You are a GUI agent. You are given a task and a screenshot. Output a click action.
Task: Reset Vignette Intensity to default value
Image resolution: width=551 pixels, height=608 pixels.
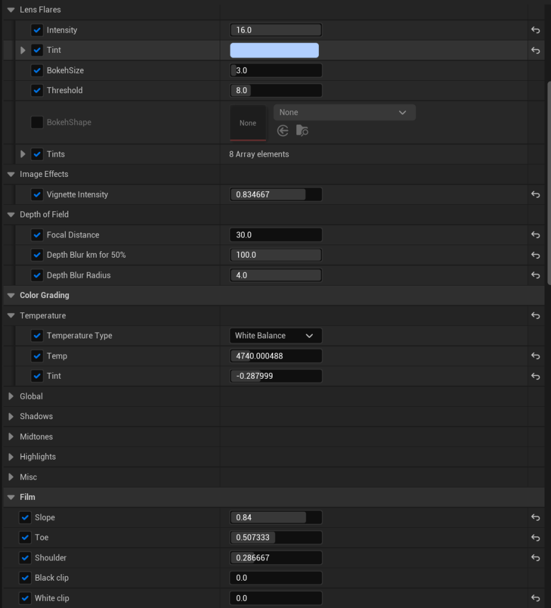535,195
